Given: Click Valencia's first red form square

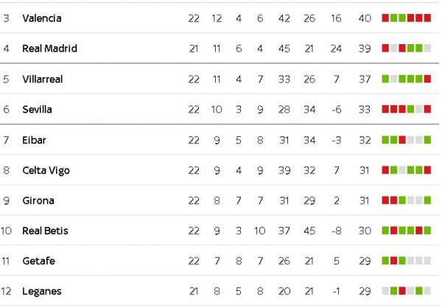Looking at the screenshot, I should point(385,18).
